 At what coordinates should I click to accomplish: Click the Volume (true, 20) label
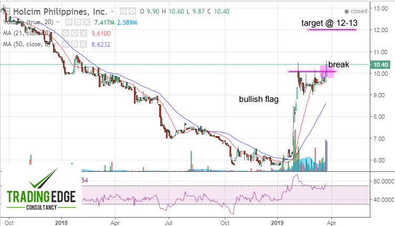point(28,22)
